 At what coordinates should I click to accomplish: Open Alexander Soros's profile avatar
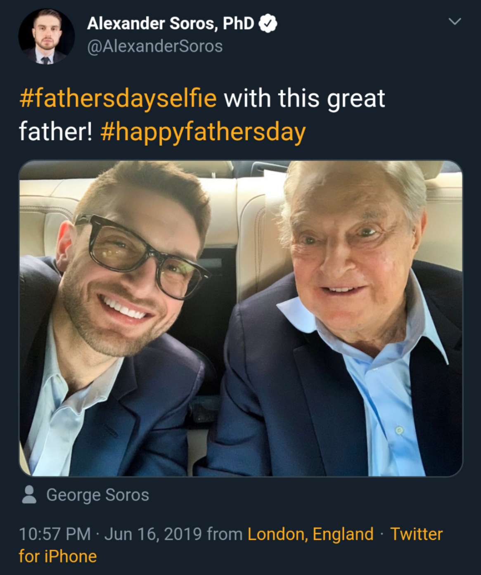tap(46, 36)
